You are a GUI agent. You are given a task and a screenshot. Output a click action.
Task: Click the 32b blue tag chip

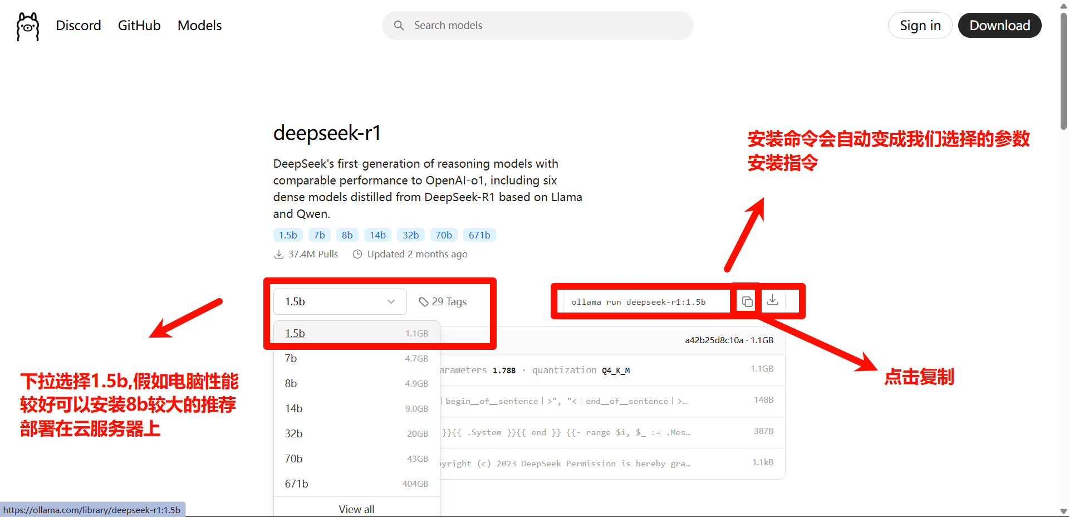(411, 235)
